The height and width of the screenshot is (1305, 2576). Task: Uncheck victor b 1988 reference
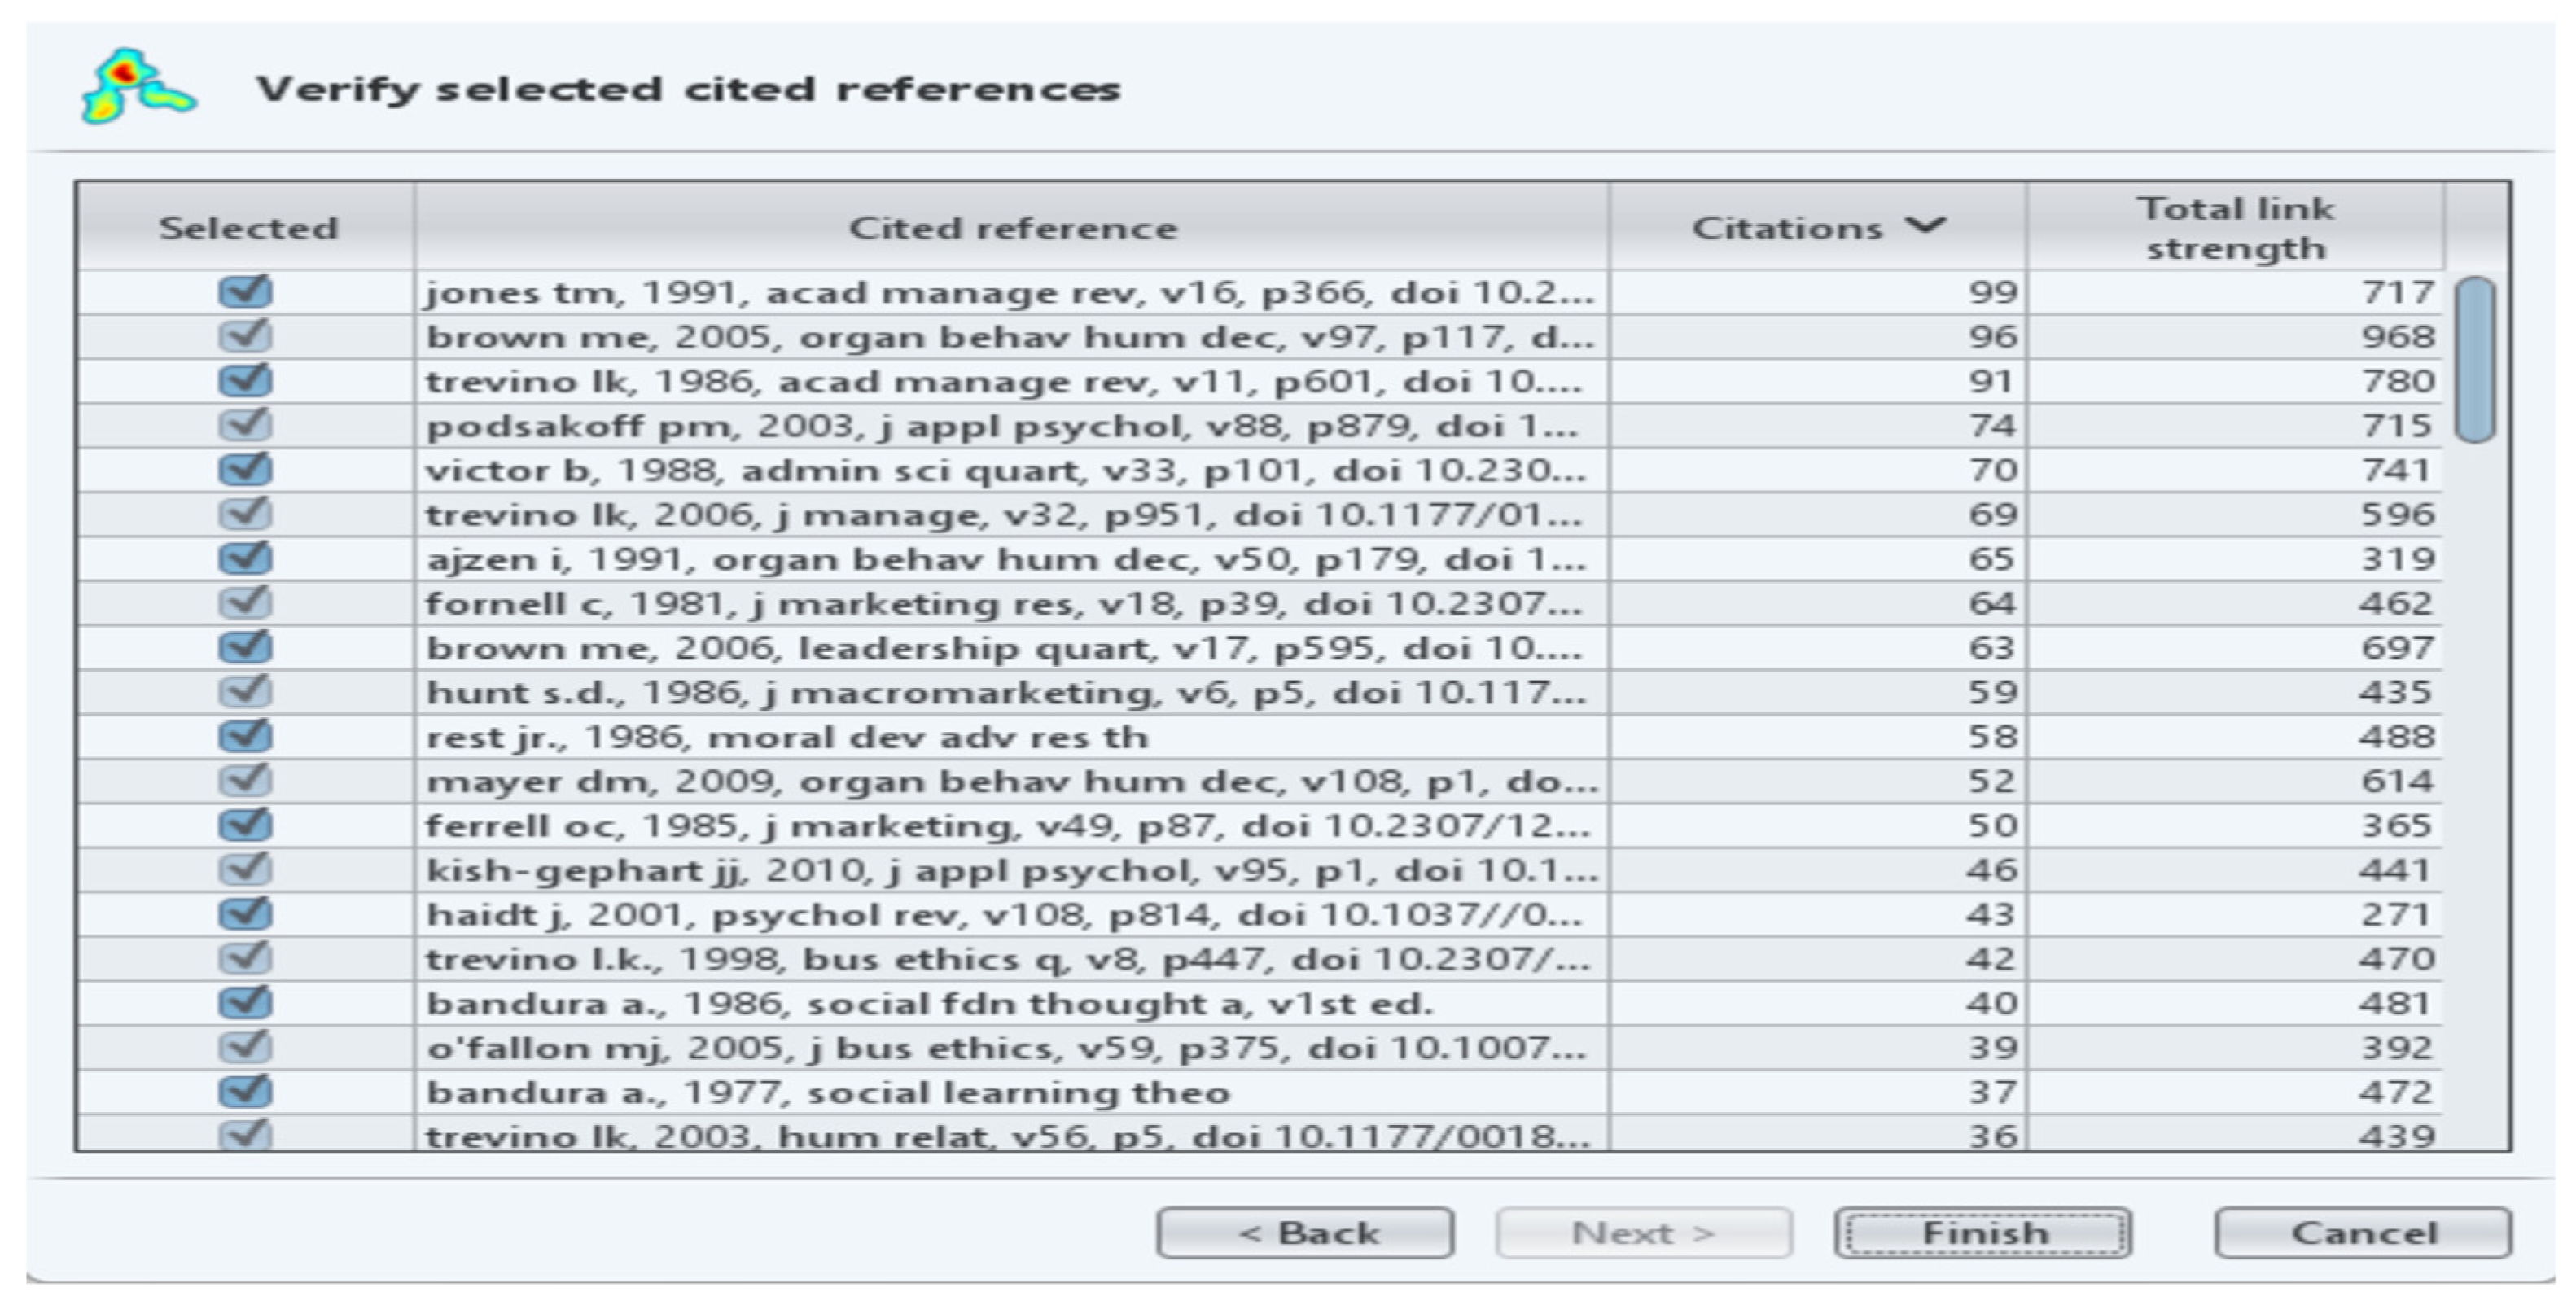click(x=245, y=470)
